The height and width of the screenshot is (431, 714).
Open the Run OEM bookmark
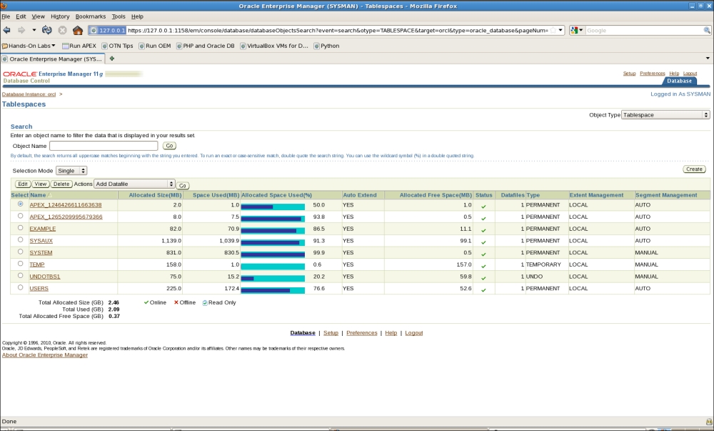(155, 46)
